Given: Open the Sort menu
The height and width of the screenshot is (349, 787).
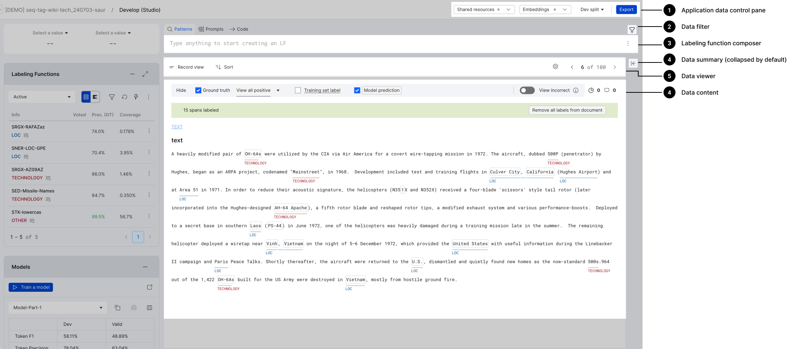Looking at the screenshot, I should [x=224, y=67].
